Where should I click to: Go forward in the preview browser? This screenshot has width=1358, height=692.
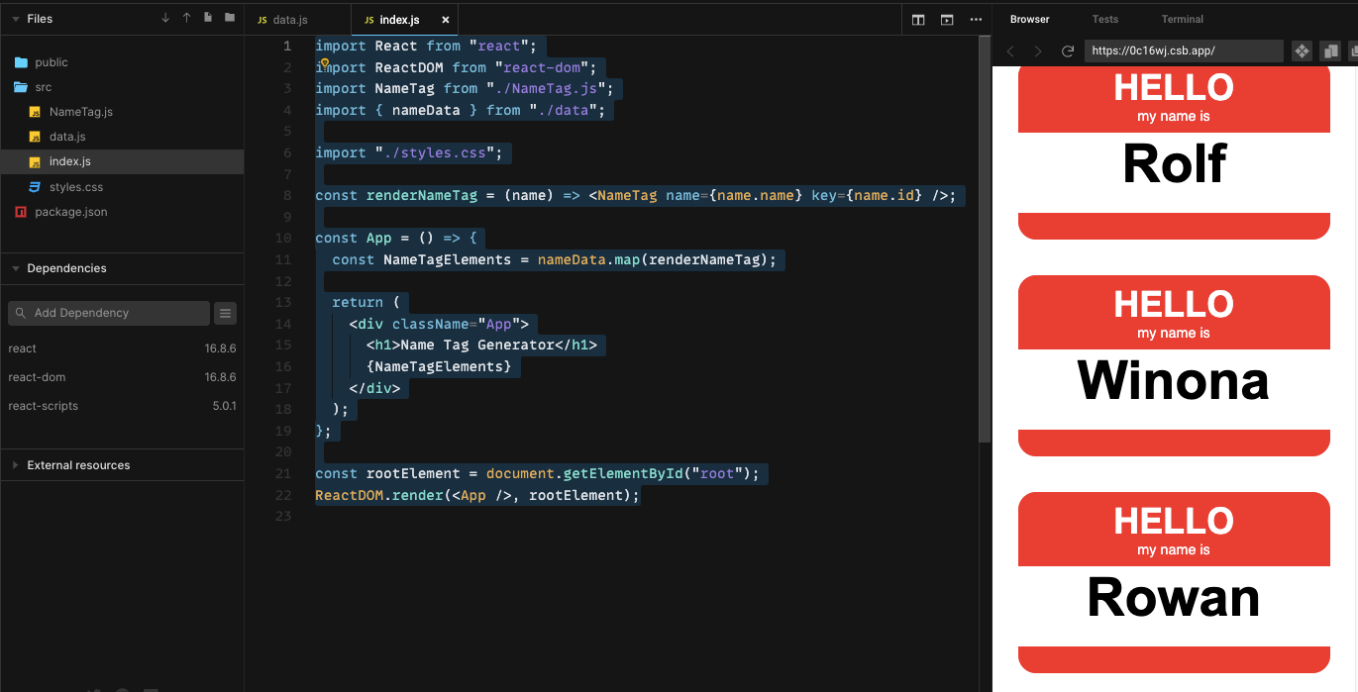pos(1038,51)
